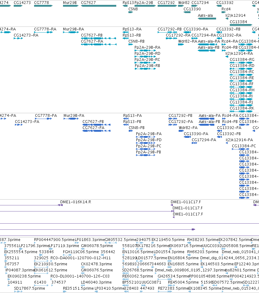Click transcript CG13390-RA

click(x=196, y=29)
